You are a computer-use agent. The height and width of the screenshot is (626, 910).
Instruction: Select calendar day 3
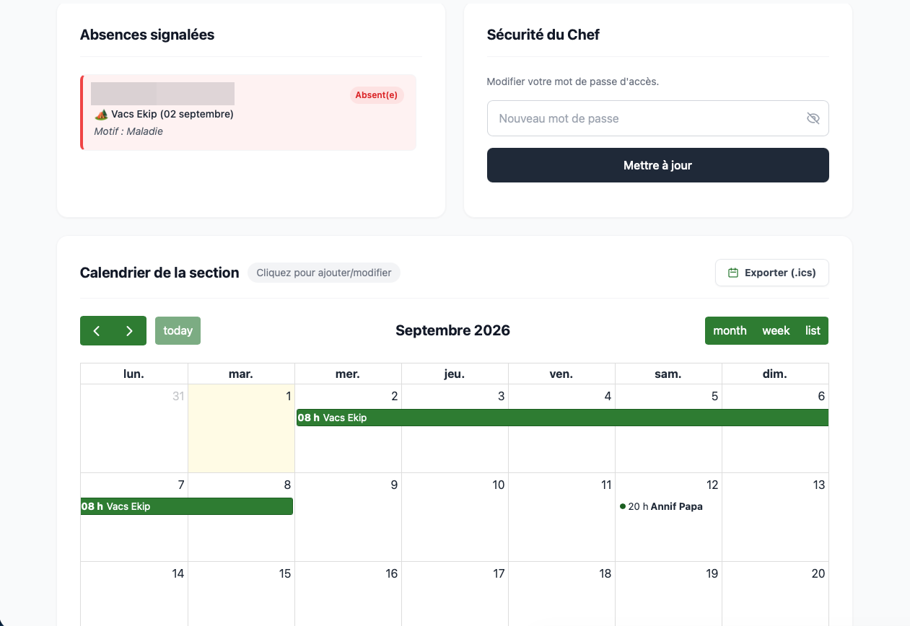pos(455,428)
